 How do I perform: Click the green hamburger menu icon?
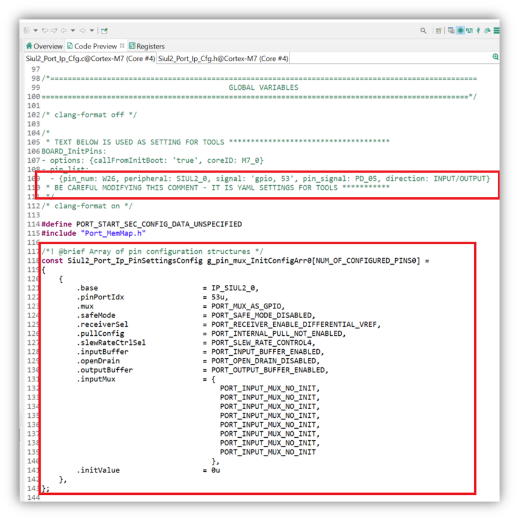497,30
